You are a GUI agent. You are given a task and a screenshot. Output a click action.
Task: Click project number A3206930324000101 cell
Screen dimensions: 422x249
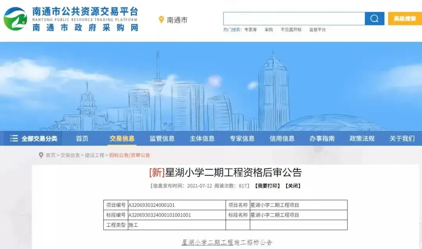[x=177, y=205]
